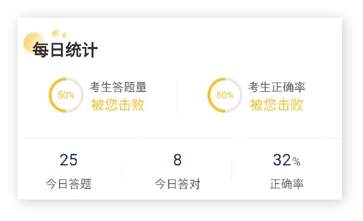Open the 正确率 label at bottom
Viewport: 363px width, 221px height.
[x=287, y=184]
